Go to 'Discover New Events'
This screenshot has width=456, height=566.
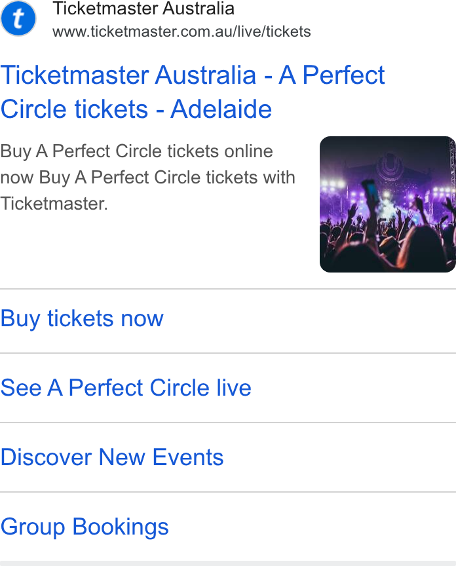pos(112,457)
